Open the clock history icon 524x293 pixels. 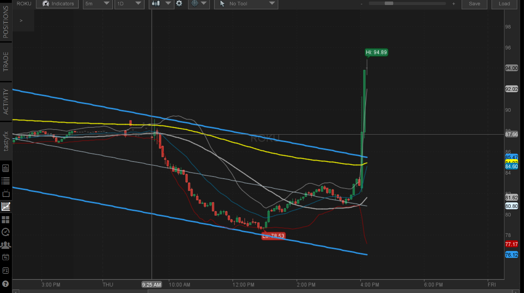tap(6, 232)
